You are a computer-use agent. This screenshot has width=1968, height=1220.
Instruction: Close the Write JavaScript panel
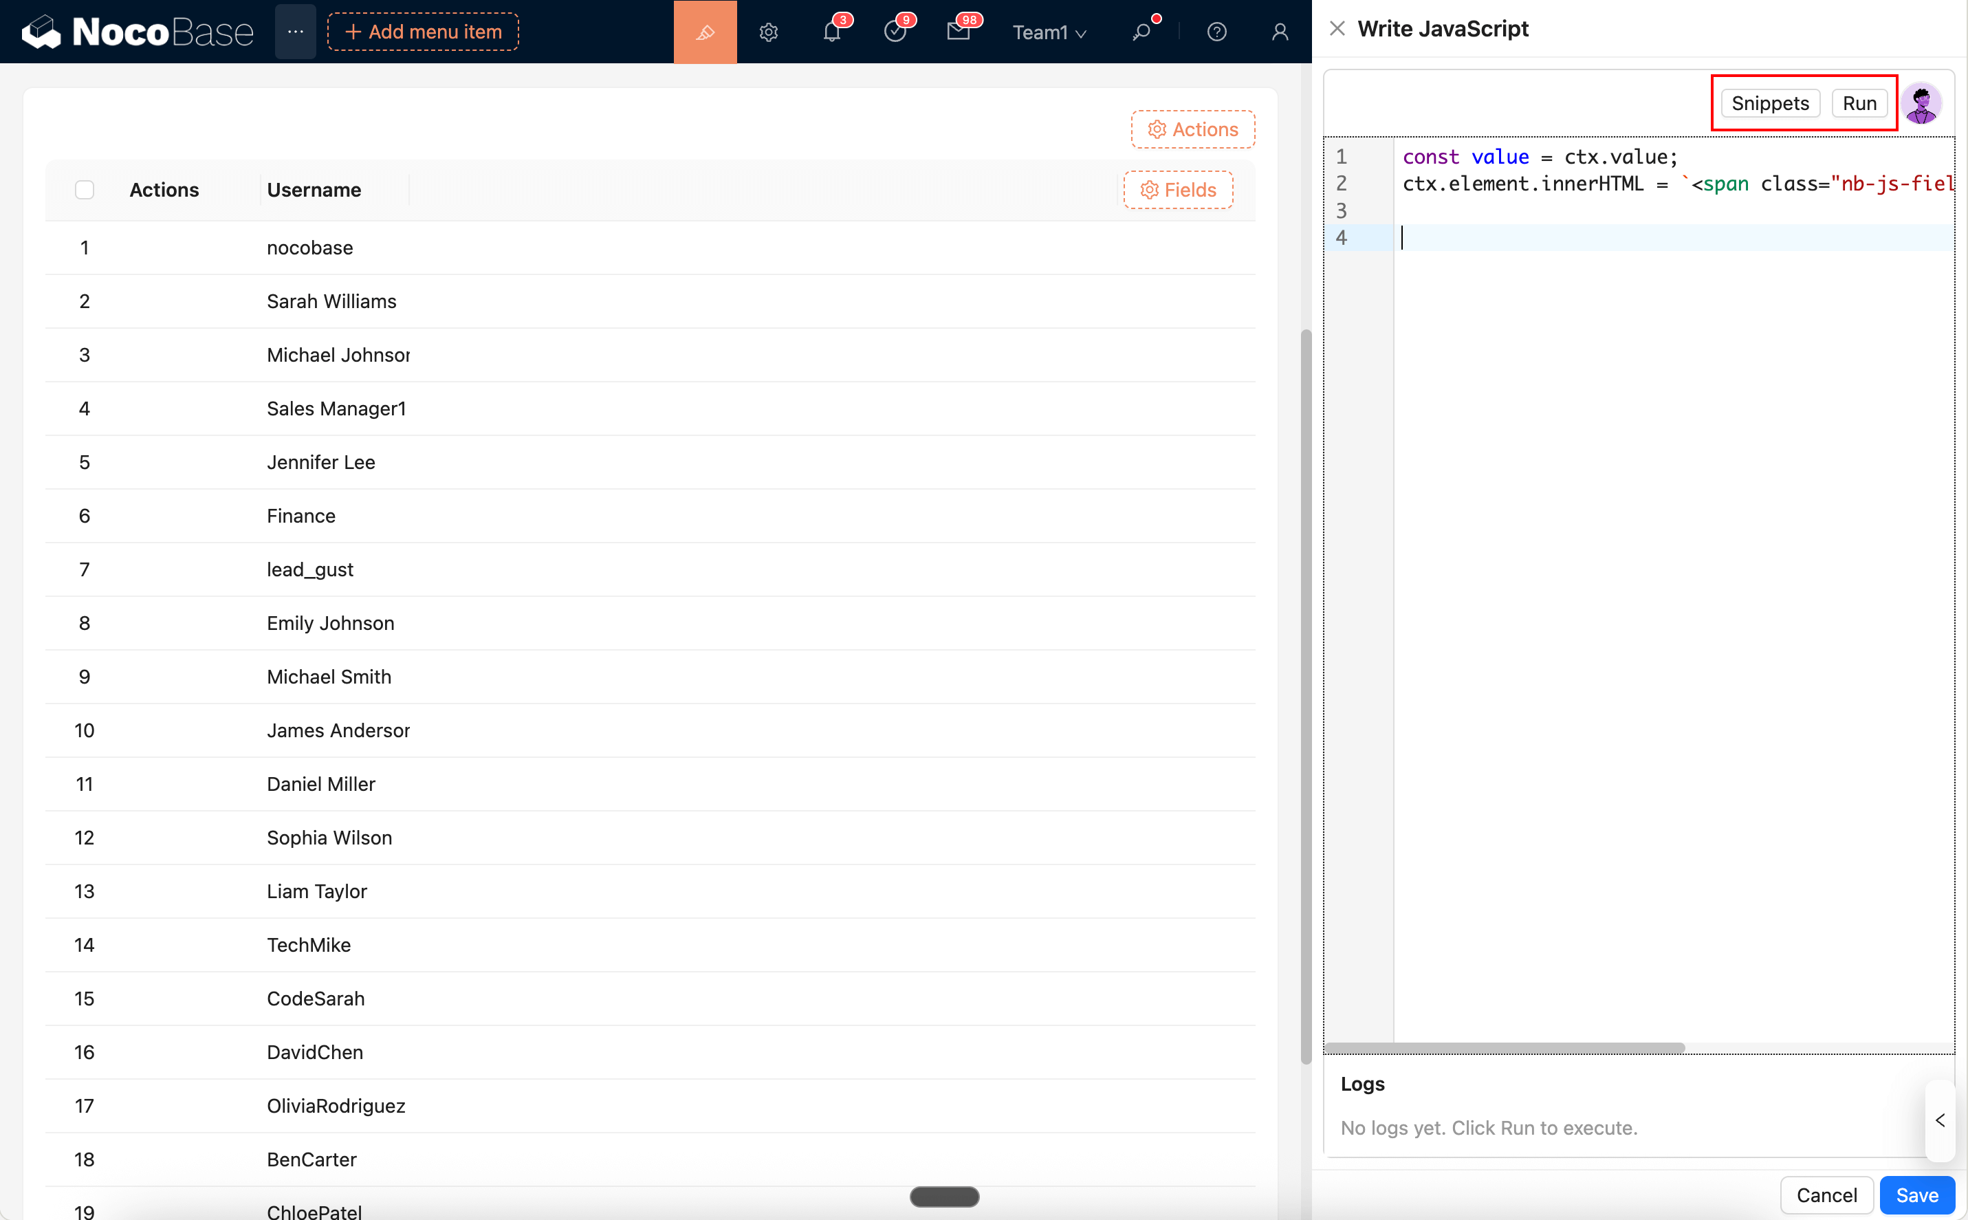tap(1337, 28)
